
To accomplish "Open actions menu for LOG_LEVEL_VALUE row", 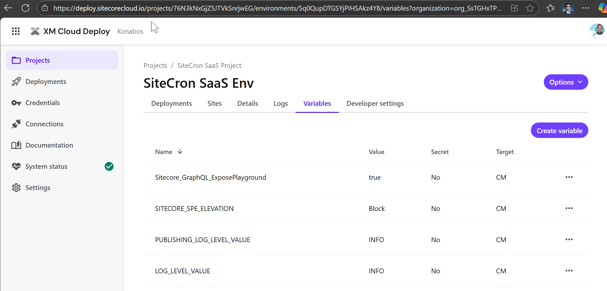I will (569, 271).
